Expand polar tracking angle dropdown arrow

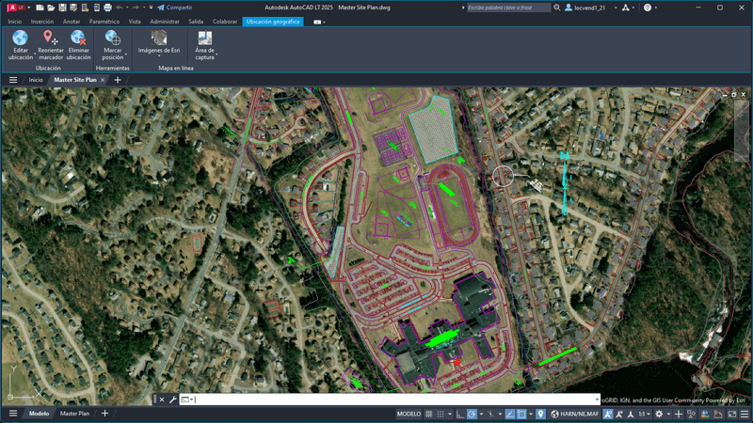click(x=481, y=414)
